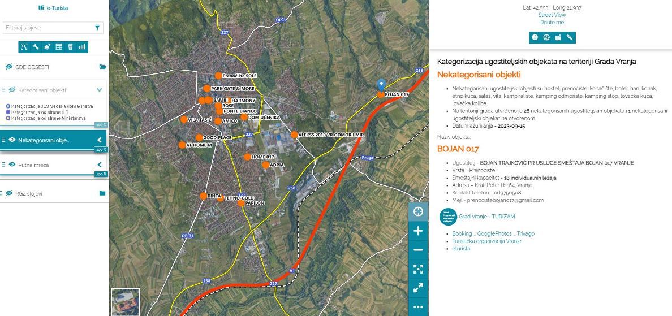Click the Route me link
Screen dimensions: 672x316
click(552, 23)
